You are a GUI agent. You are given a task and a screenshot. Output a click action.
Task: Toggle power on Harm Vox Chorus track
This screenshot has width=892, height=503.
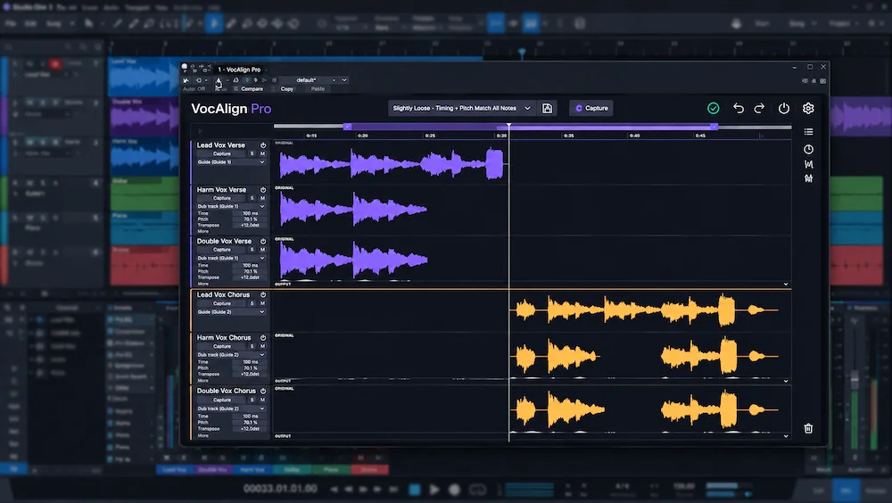263,337
